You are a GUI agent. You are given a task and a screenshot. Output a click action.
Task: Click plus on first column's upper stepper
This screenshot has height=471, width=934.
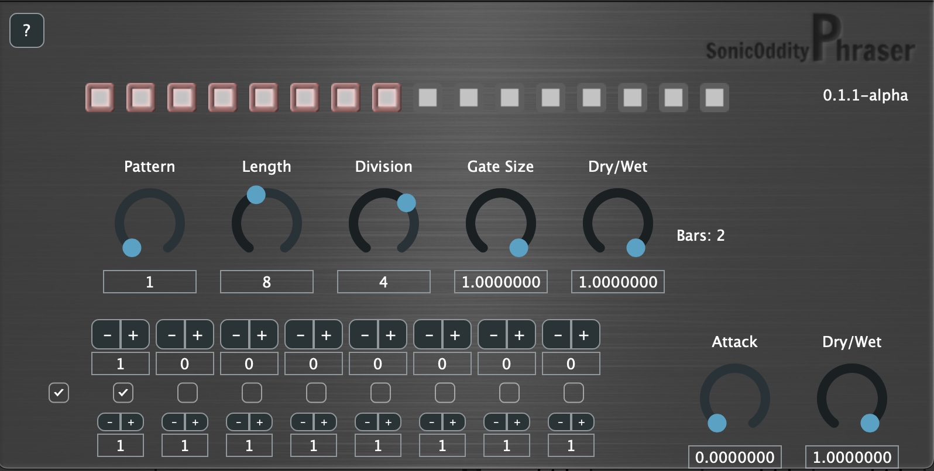135,335
